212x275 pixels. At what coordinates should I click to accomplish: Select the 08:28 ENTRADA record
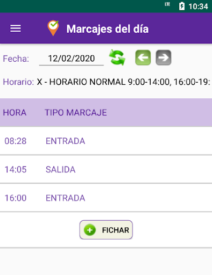106,141
